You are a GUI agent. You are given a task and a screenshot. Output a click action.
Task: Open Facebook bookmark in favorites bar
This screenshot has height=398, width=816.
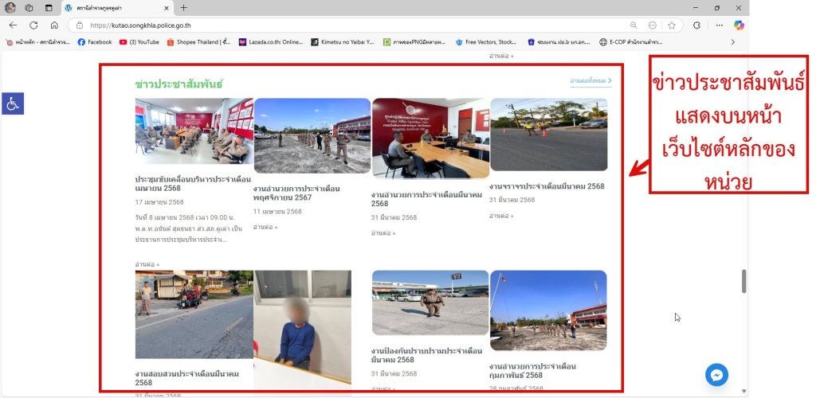(95, 42)
